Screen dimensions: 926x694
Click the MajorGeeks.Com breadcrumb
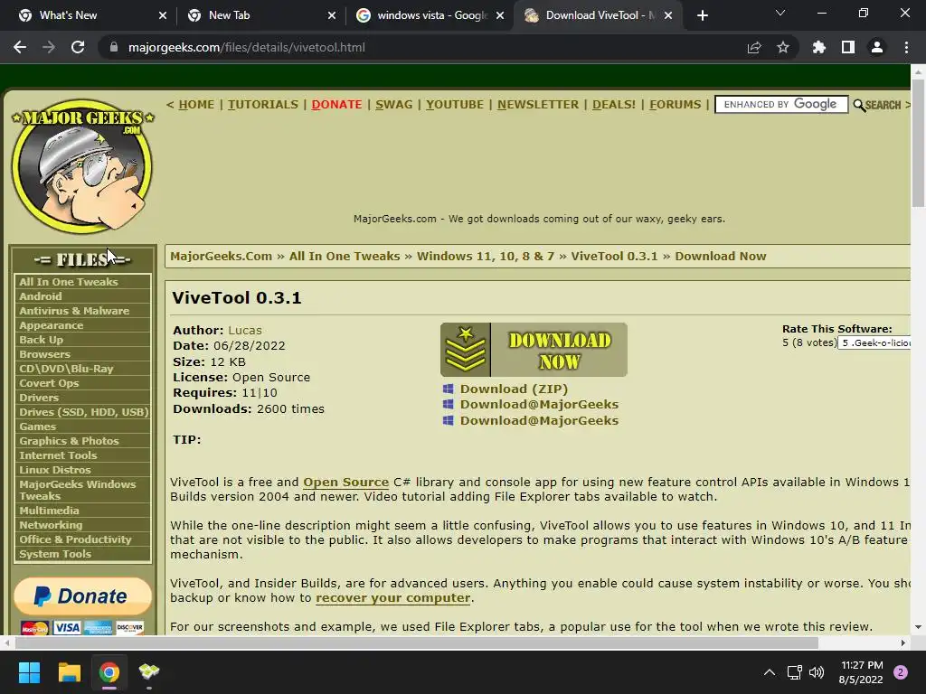tap(221, 256)
